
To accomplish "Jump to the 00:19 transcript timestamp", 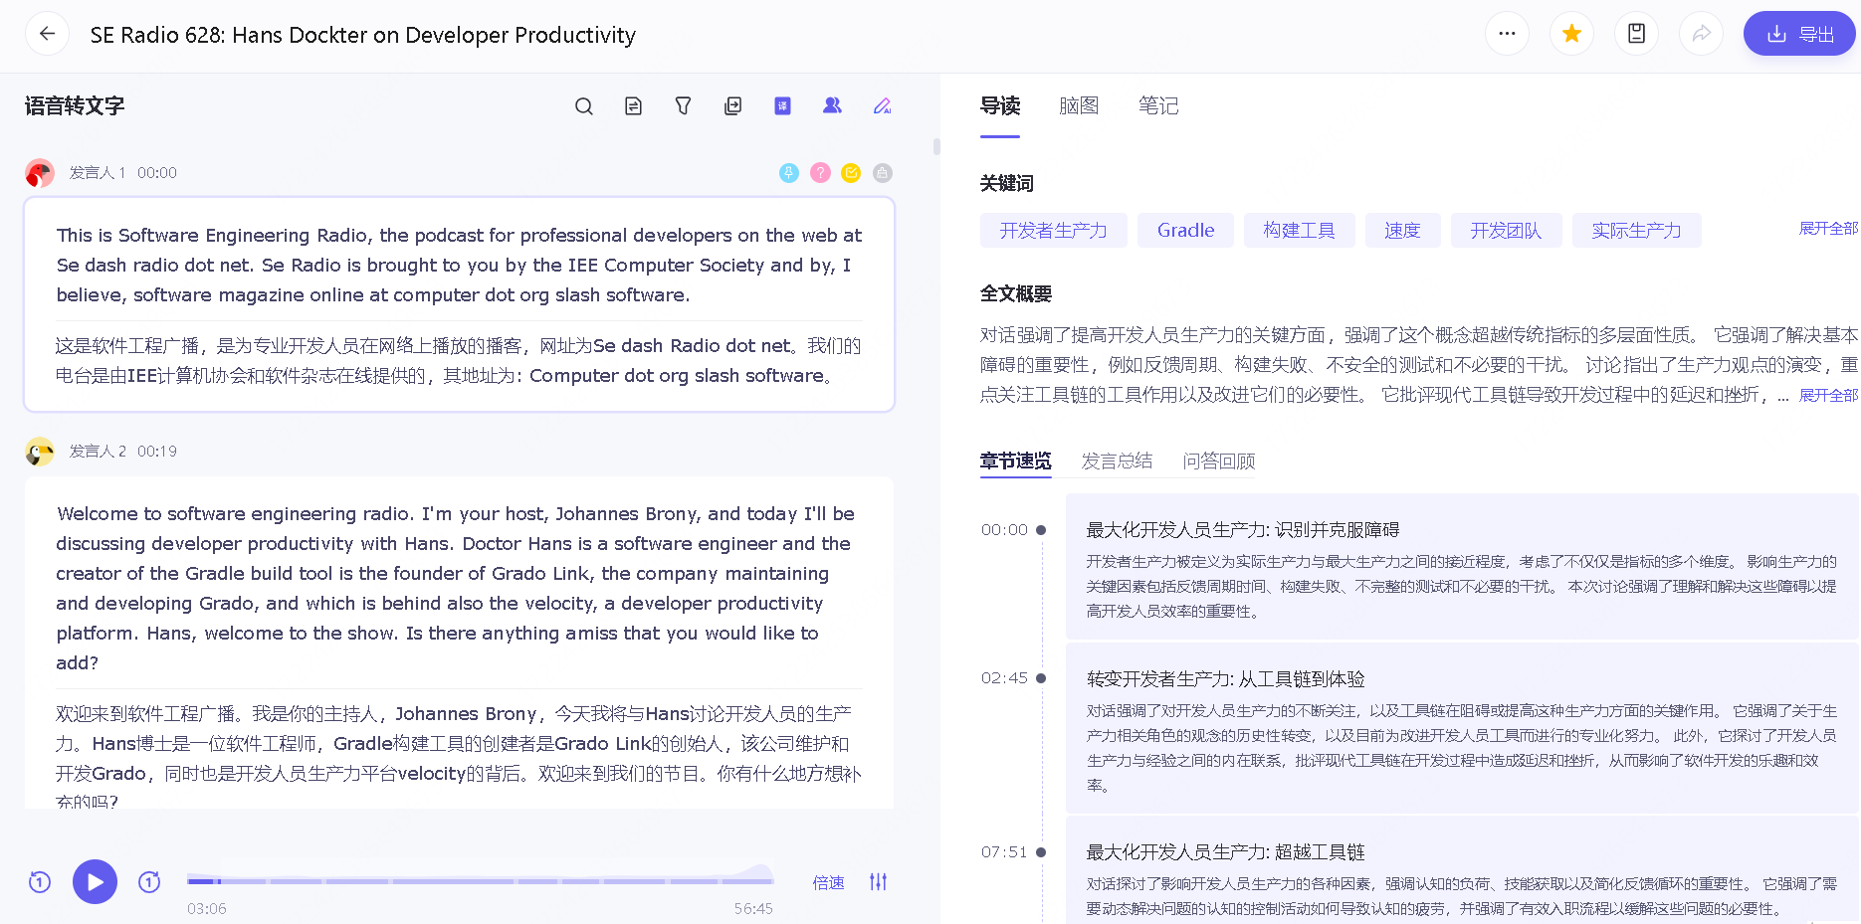I will coord(157,452).
